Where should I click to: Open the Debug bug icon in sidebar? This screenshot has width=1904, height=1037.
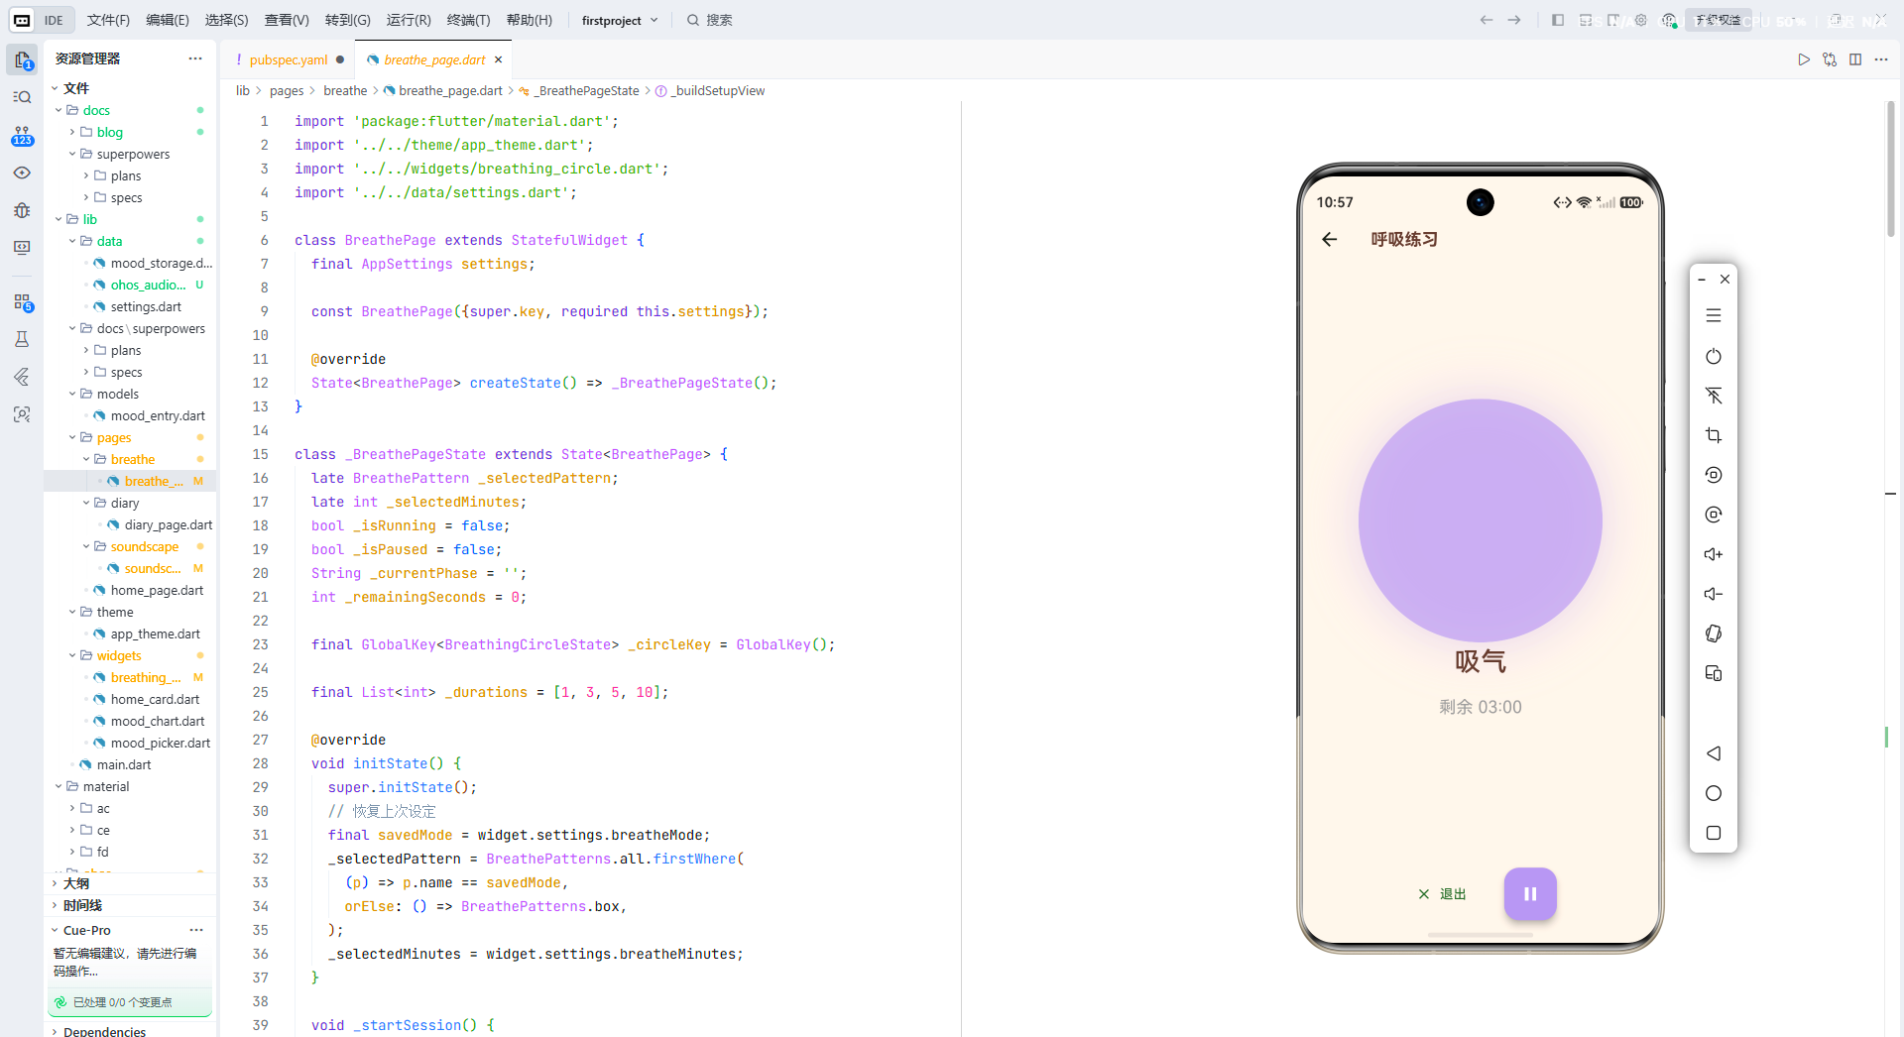22,210
